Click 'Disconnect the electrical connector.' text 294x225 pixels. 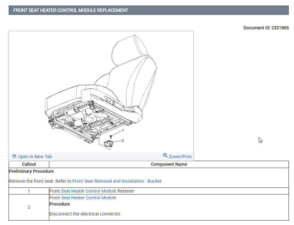[x=85, y=214]
